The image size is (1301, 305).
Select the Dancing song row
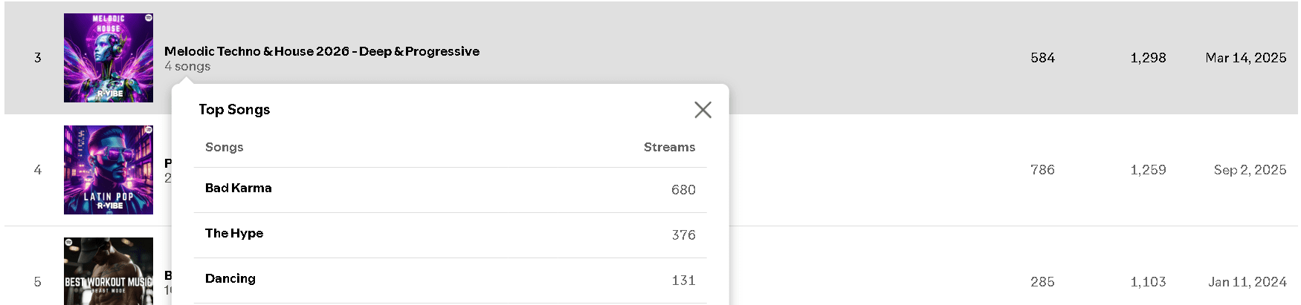(x=451, y=281)
